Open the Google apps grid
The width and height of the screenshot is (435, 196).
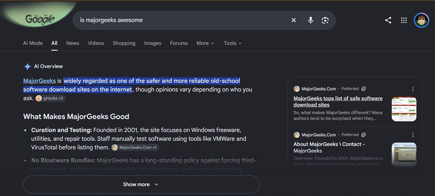point(404,20)
